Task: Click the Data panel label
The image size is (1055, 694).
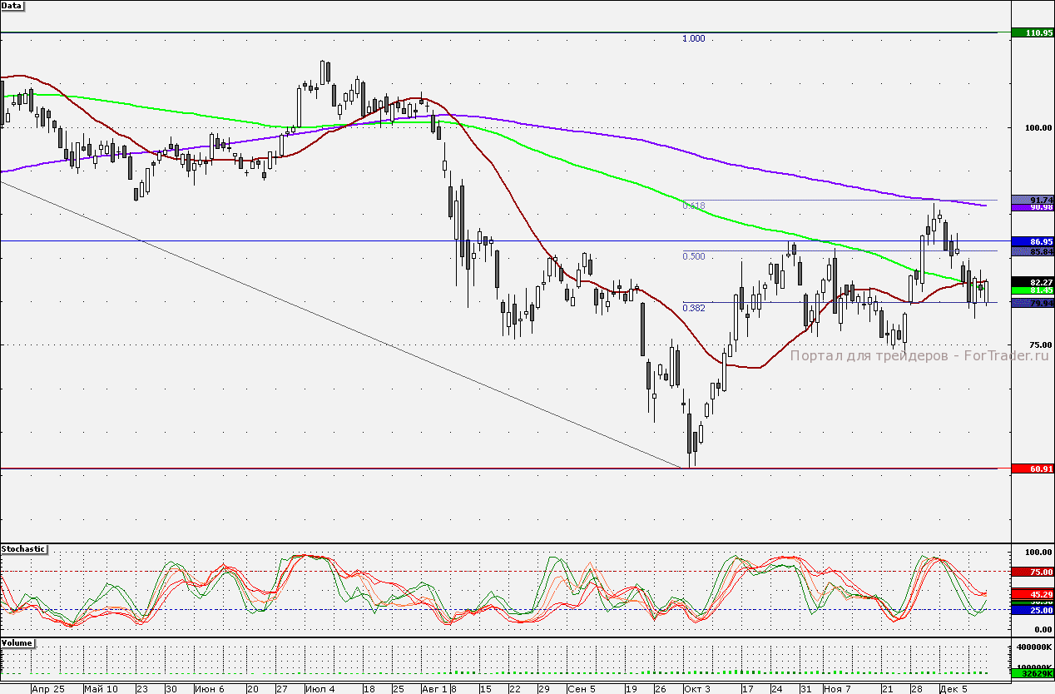Action: tap(12, 5)
